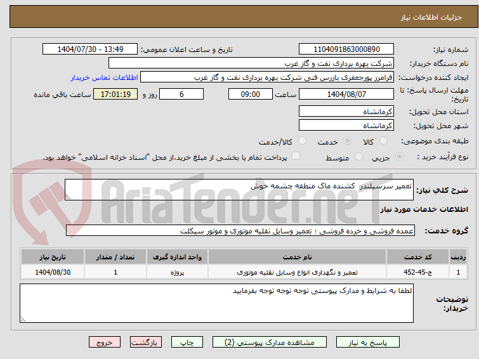Click the نام دستگاه خریدار field
Screen dimensions: 479x359
click(251, 63)
